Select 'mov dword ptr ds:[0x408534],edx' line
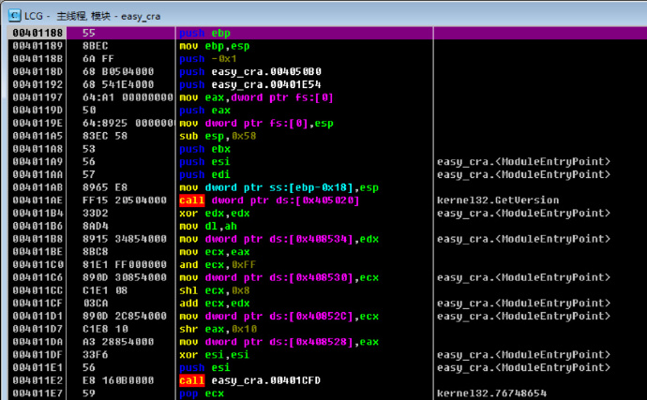 278,239
